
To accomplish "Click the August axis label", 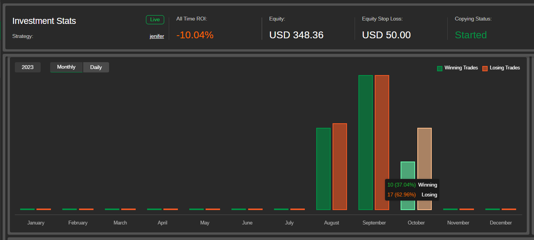I will coord(331,223).
